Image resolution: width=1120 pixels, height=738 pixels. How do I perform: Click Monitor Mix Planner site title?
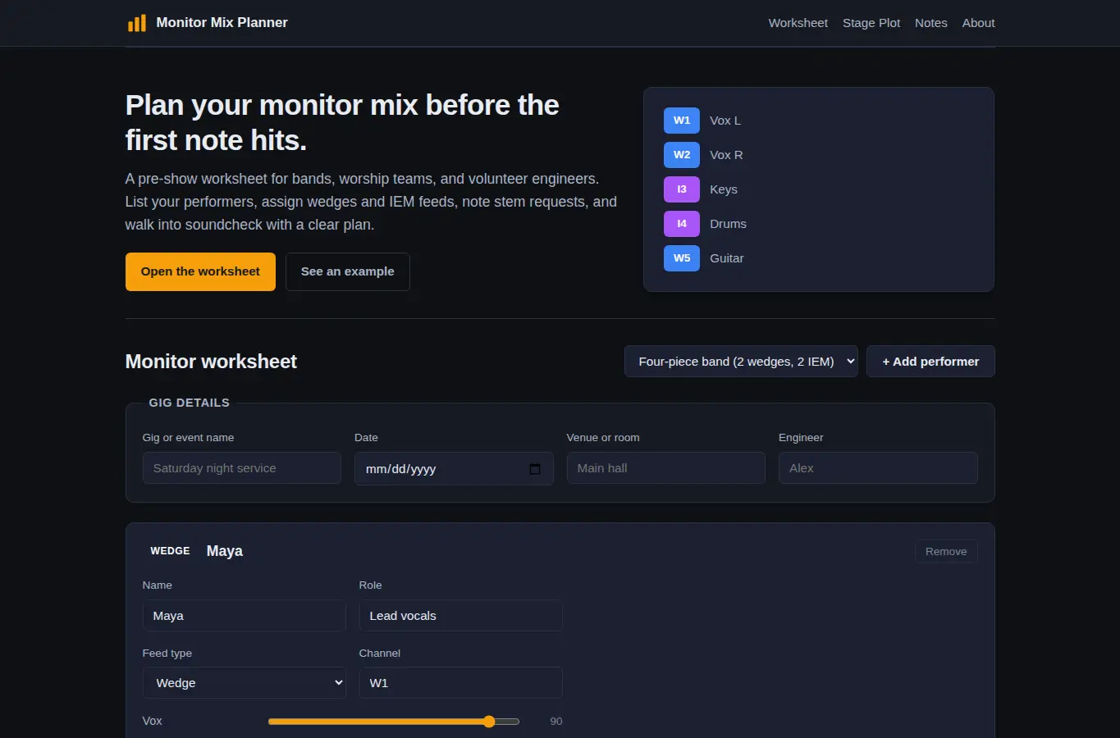pos(222,23)
